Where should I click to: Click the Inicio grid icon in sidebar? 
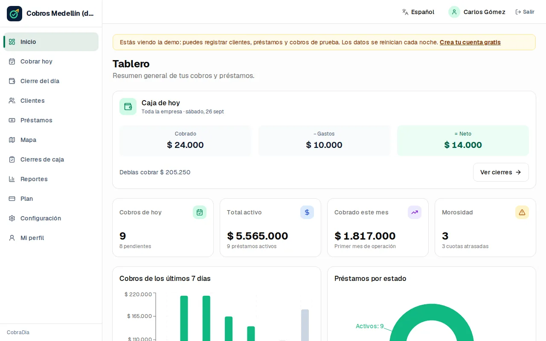click(x=12, y=42)
